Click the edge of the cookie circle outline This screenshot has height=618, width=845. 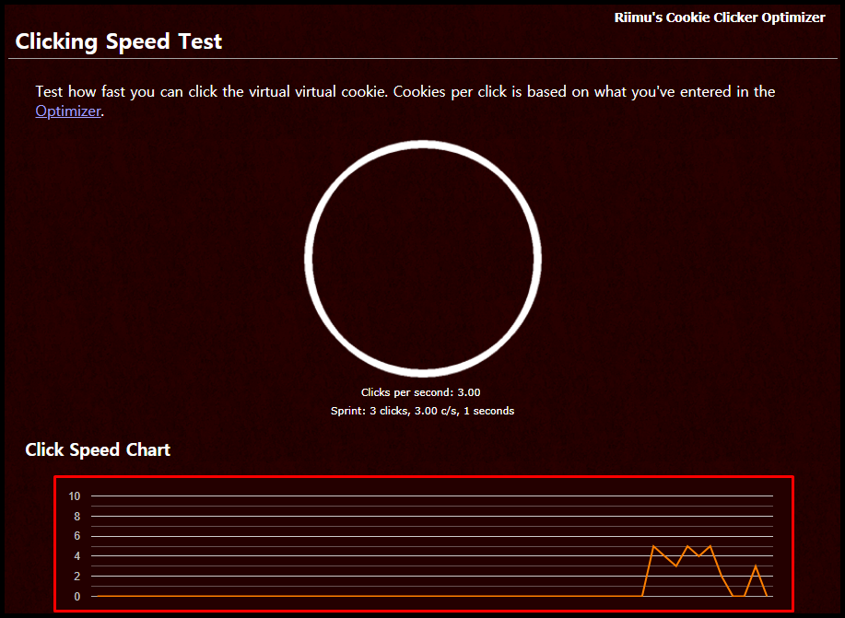(x=423, y=143)
